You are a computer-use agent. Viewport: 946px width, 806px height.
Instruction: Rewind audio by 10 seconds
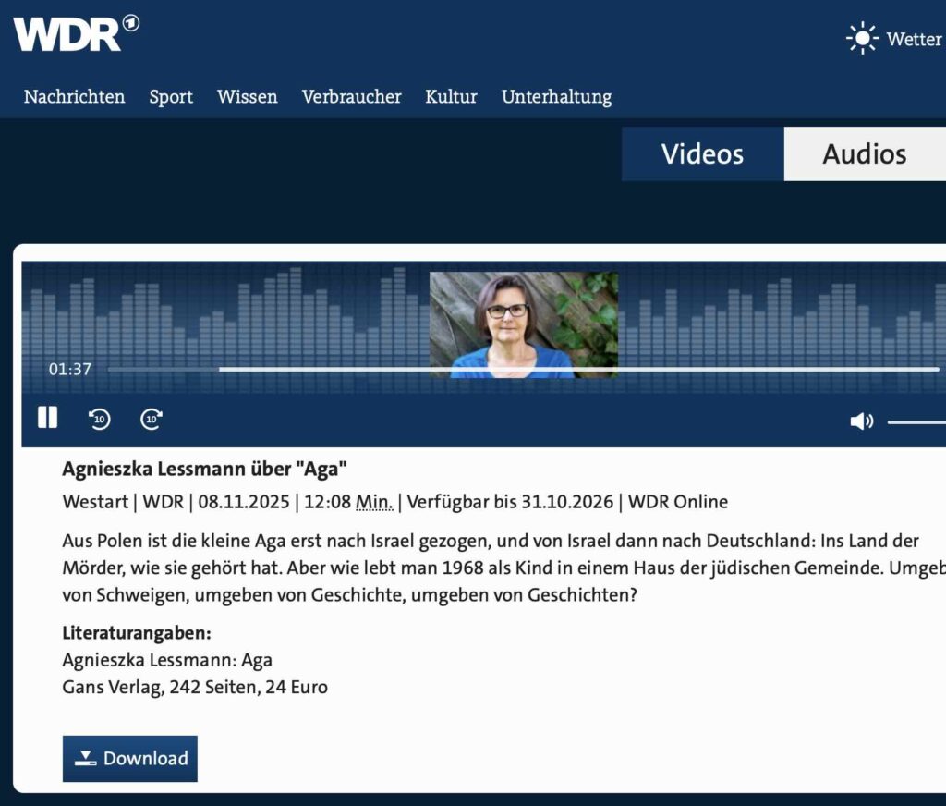(100, 420)
